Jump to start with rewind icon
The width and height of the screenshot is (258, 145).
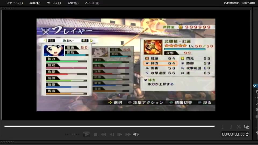coord(103,135)
